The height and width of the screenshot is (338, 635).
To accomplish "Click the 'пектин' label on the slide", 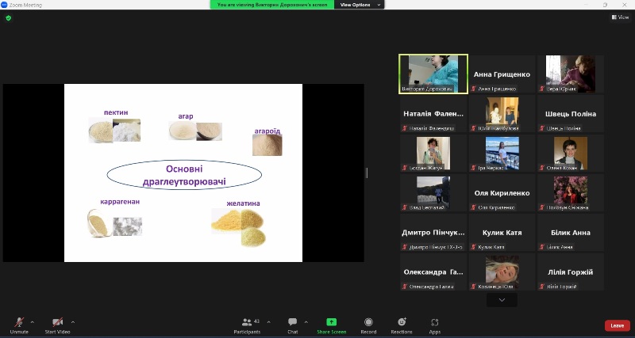I will [116, 112].
